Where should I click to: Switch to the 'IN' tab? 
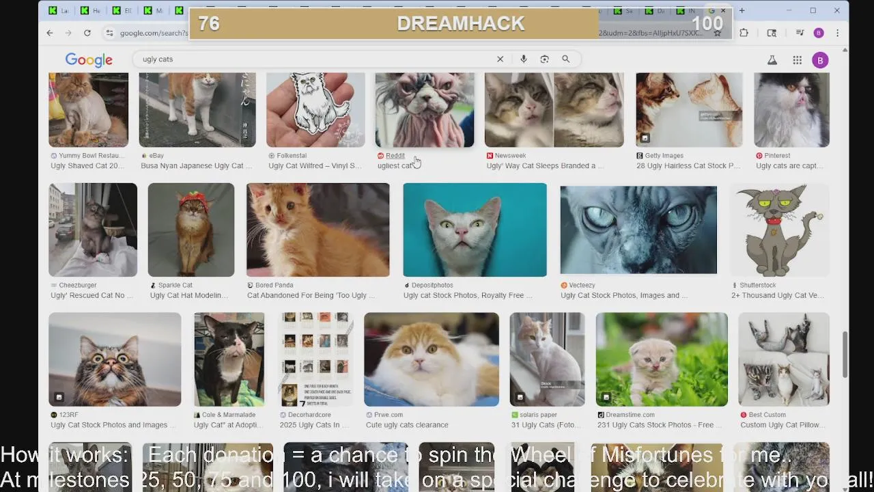point(687,11)
